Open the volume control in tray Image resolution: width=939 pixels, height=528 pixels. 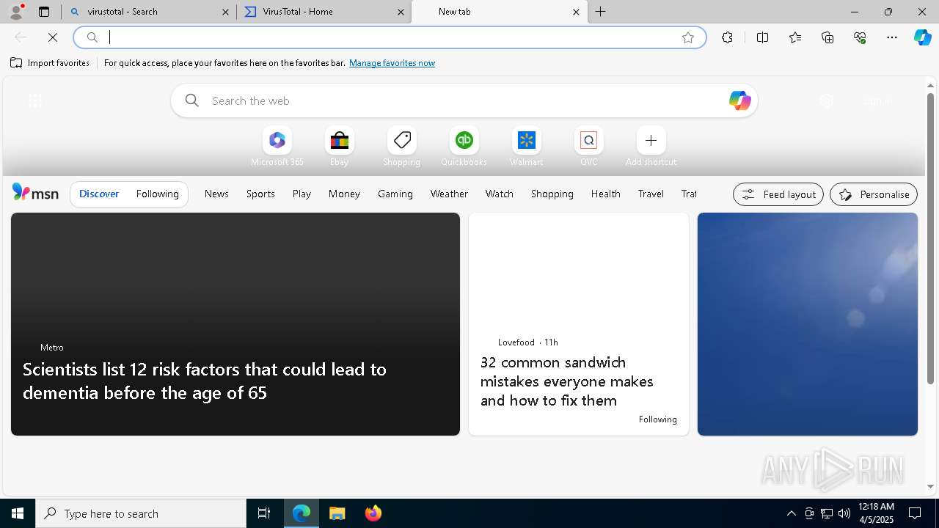(x=844, y=513)
